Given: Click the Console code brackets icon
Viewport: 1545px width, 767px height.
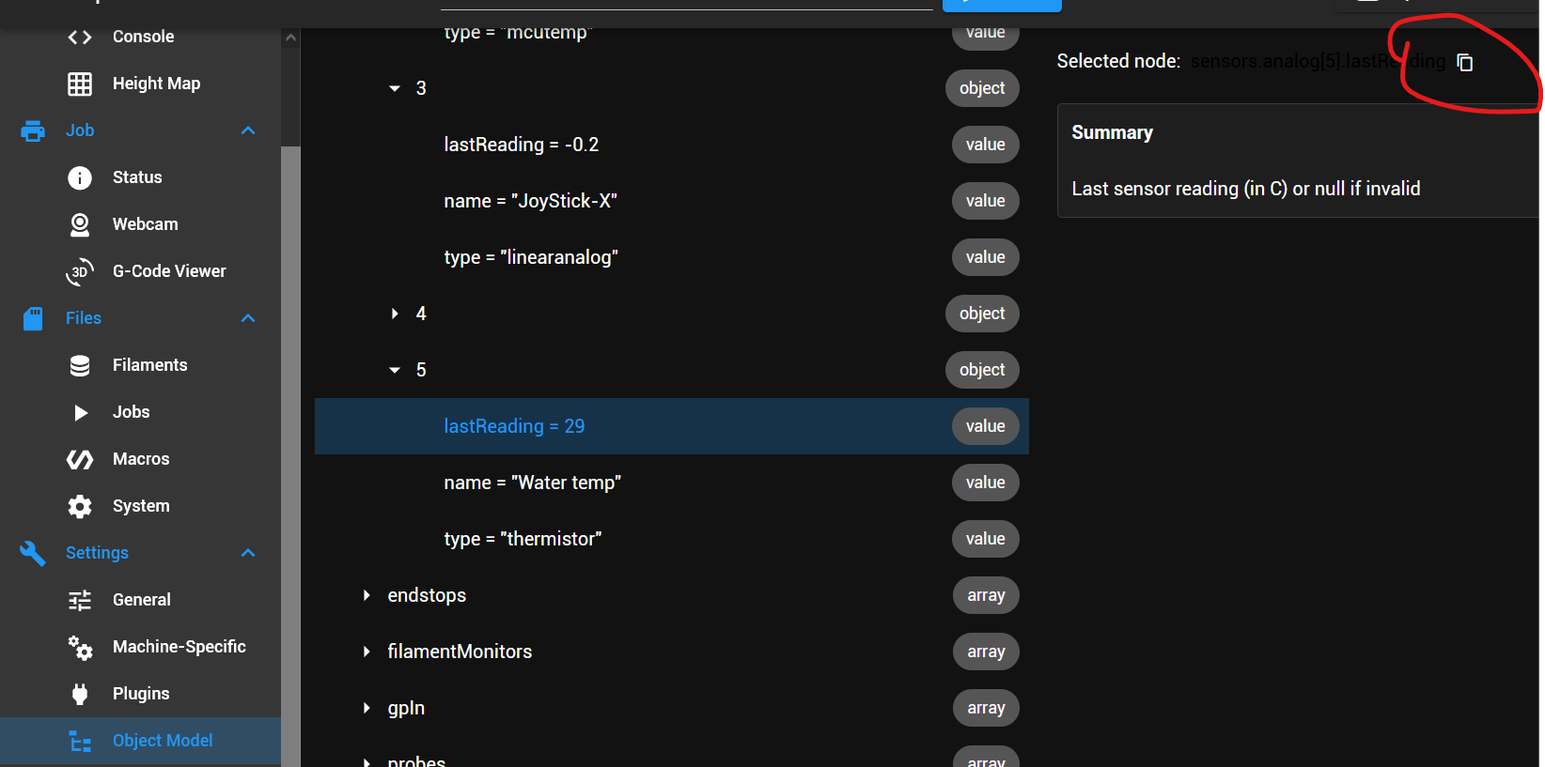Looking at the screenshot, I should coord(80,37).
